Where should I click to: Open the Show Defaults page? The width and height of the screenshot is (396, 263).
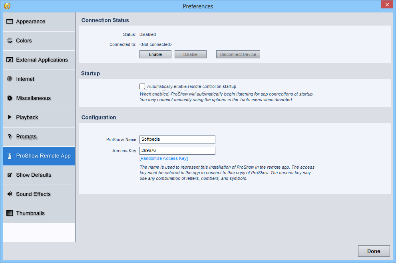coord(39,175)
